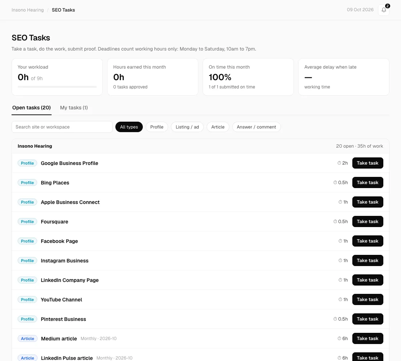Click the Apple Business Connect title
The image size is (401, 361).
(70, 202)
